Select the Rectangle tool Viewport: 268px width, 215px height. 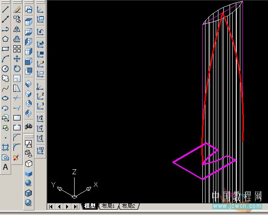click(5, 49)
